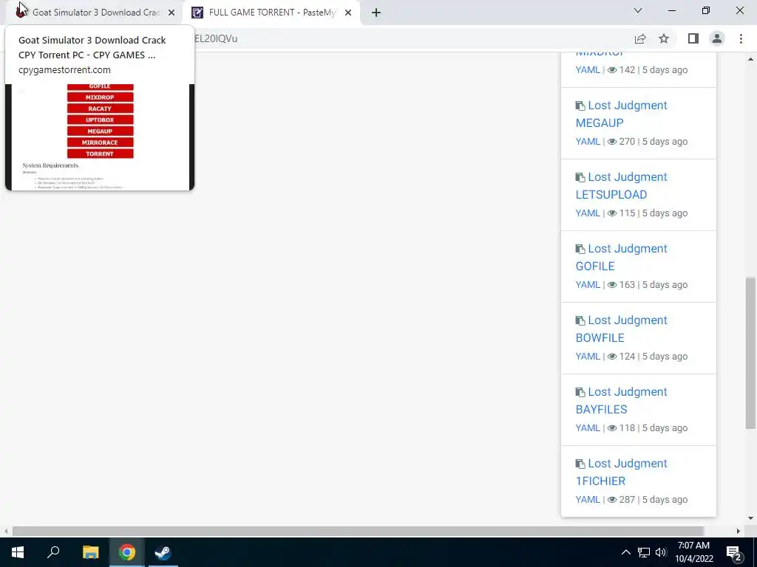This screenshot has height=567, width=757.
Task: Open the Lost Judgment GOFILE paste
Action: [x=622, y=258]
